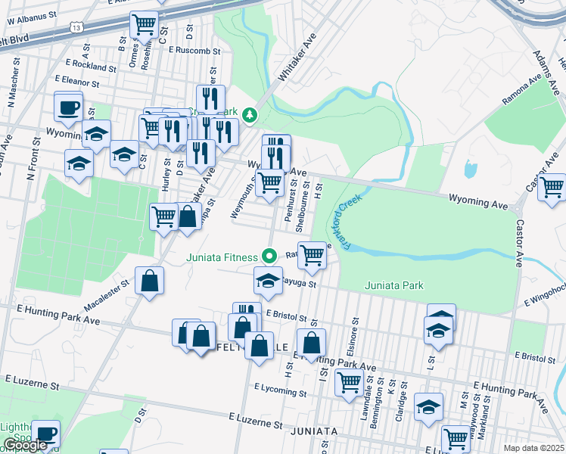Click the Macalester St label
This screenshot has width=566, height=454.
[107, 296]
